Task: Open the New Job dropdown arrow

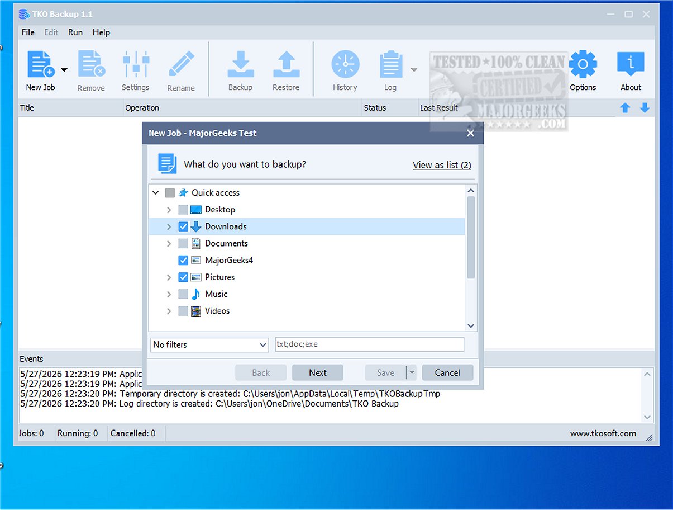Action: [x=64, y=70]
